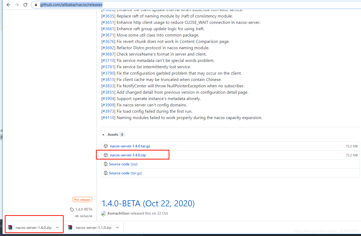Focus the address bar URL
This screenshot has width=361, height=236.
coord(71,5)
